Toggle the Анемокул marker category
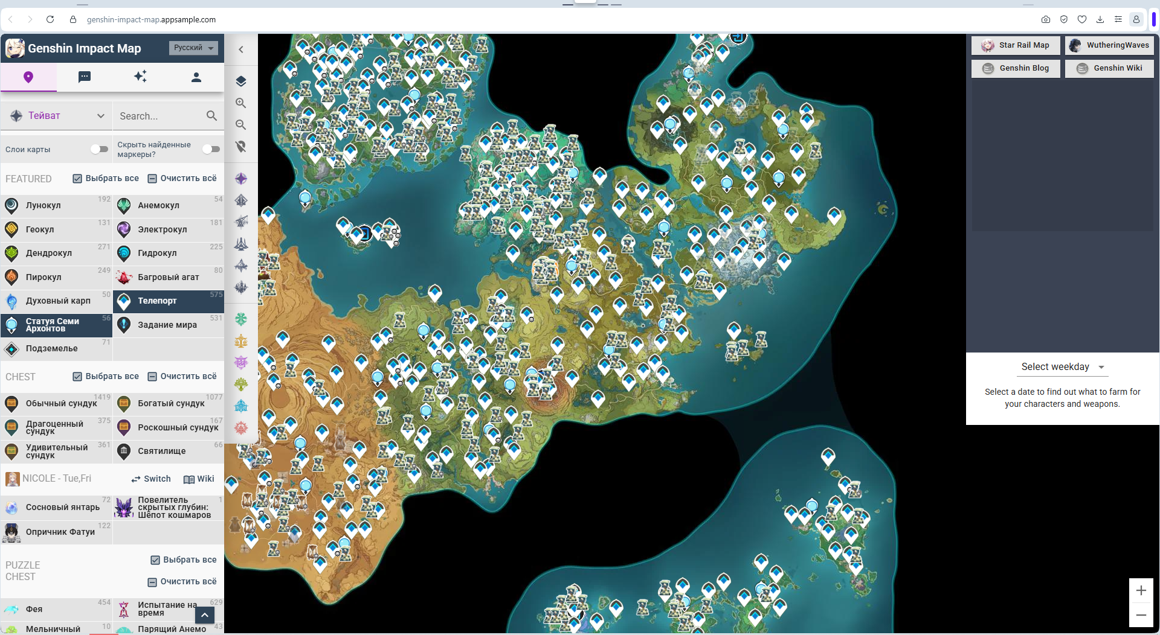 pyautogui.click(x=169, y=206)
